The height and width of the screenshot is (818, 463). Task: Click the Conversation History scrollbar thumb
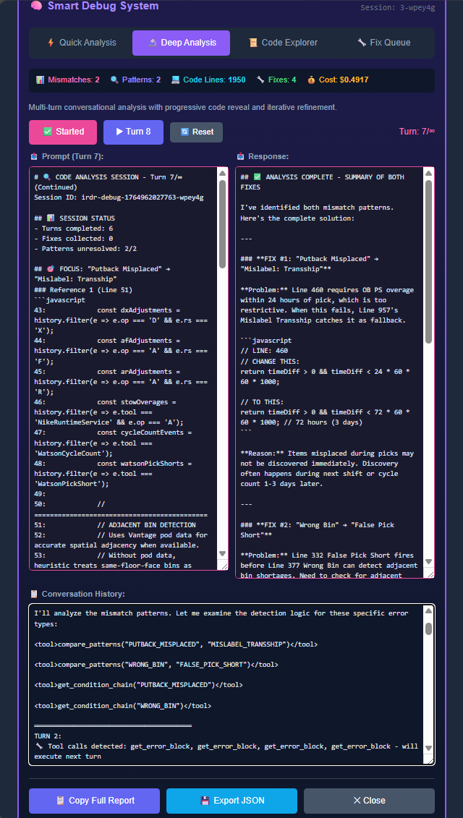tap(428, 628)
